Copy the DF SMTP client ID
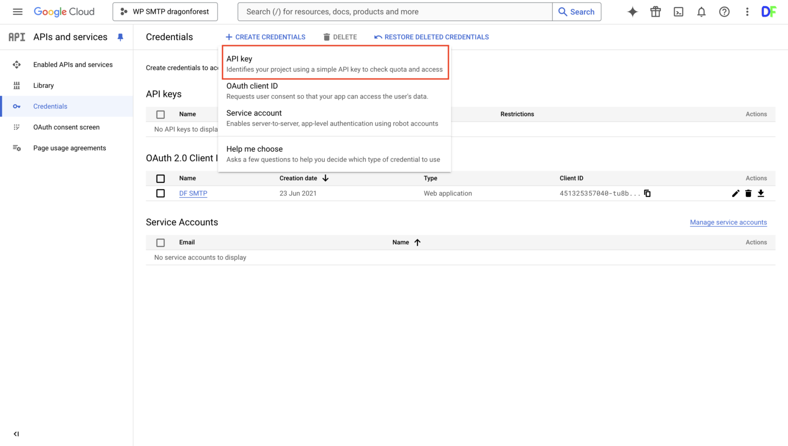The image size is (788, 446). [x=647, y=193]
